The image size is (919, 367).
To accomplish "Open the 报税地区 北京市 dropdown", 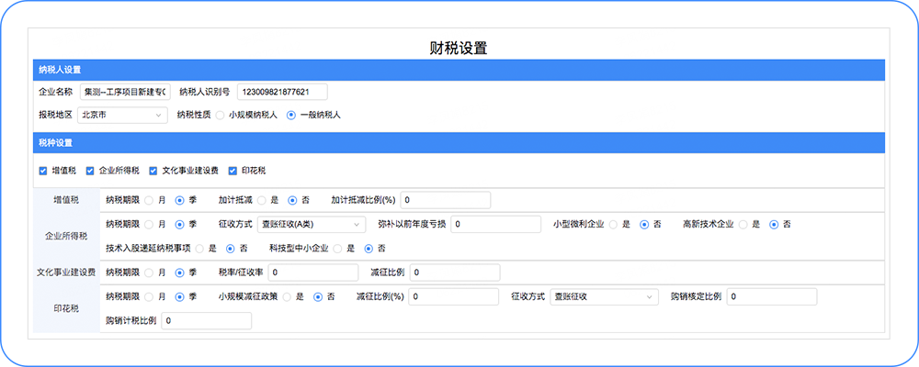I will pos(122,115).
